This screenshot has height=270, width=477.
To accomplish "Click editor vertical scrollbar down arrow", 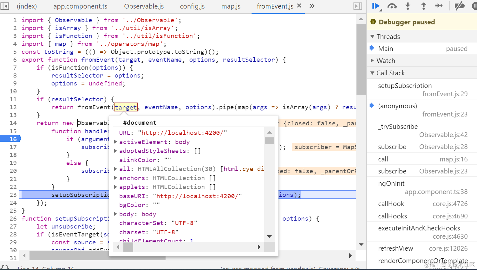I will coord(361,244).
